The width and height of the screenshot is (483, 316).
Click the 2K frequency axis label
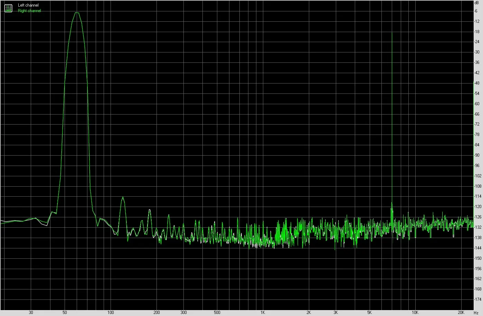(x=308, y=313)
